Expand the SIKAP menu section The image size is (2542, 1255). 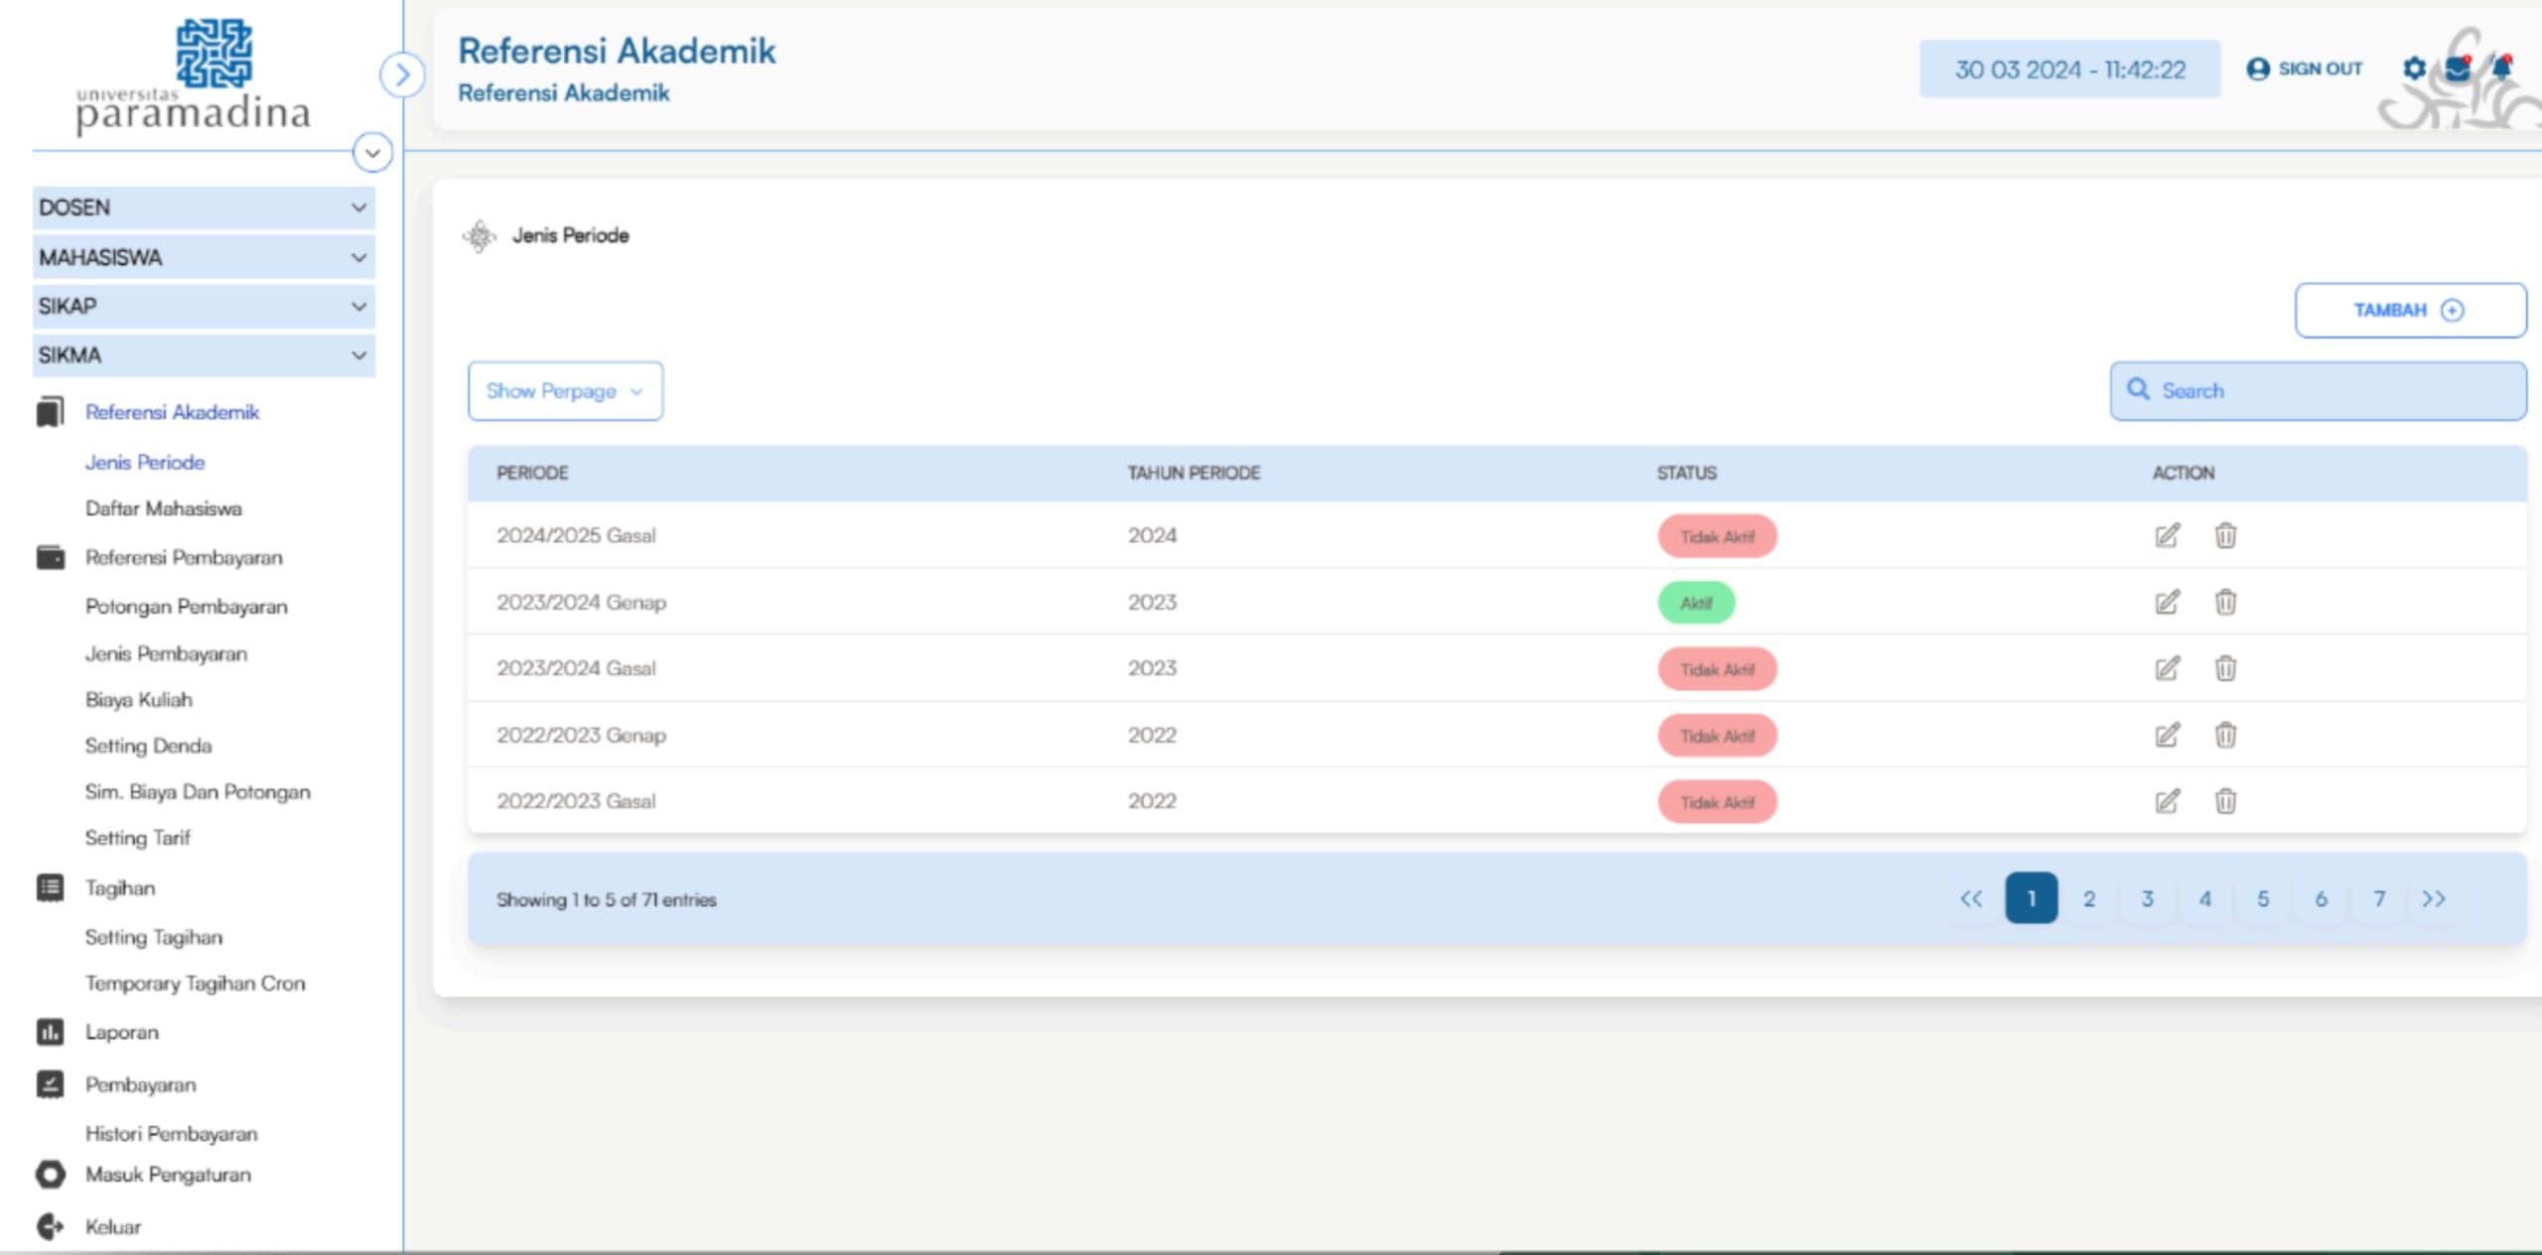pyautogui.click(x=204, y=306)
